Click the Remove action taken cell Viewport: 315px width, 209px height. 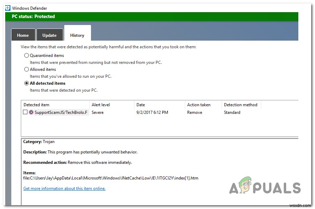click(x=195, y=112)
